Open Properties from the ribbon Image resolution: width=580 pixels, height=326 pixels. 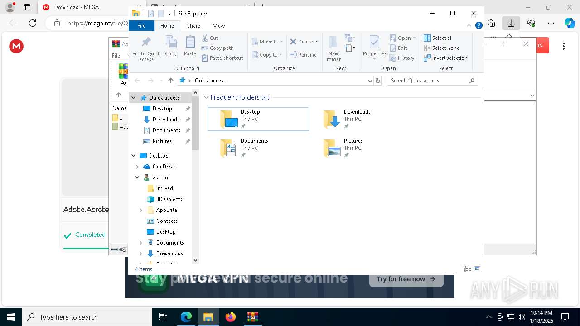[x=374, y=49]
